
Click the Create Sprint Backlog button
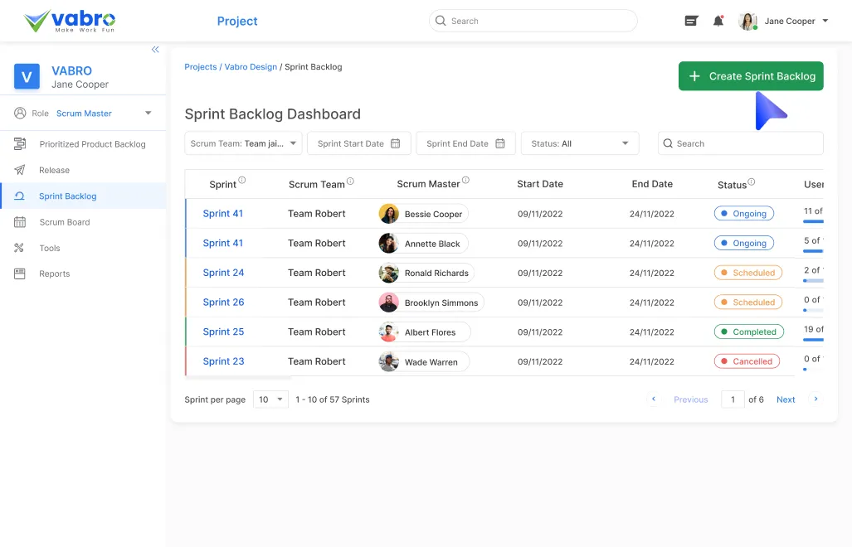pyautogui.click(x=751, y=75)
